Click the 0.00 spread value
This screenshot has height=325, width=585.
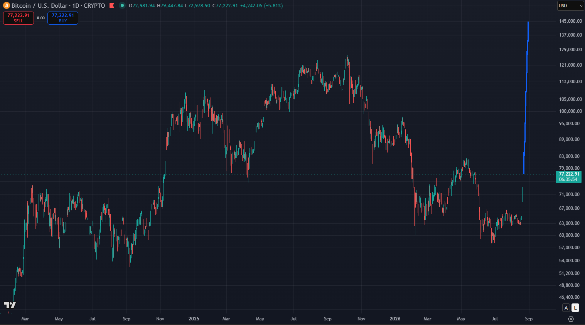coord(41,18)
